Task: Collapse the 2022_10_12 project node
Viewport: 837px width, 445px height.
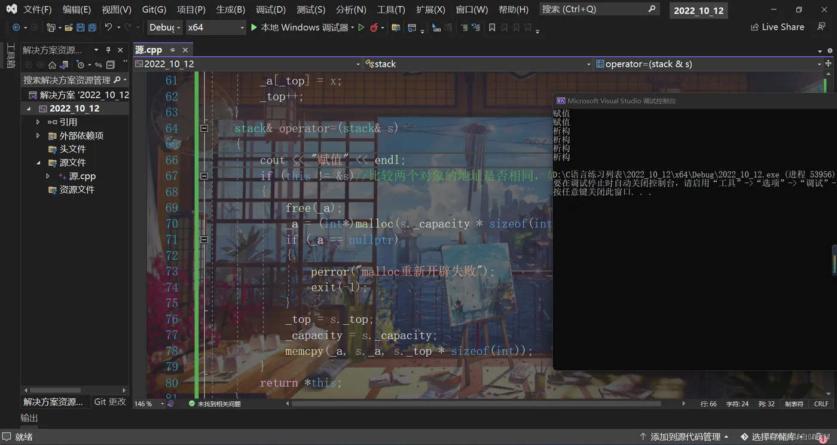Action: (29, 109)
